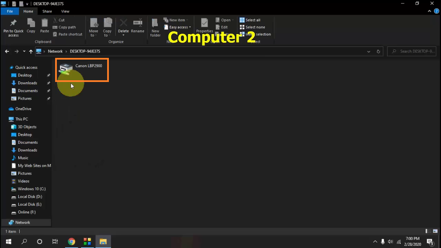This screenshot has height=248, width=441.
Task: Click Network in the address breadcrumb
Action: tap(55, 51)
